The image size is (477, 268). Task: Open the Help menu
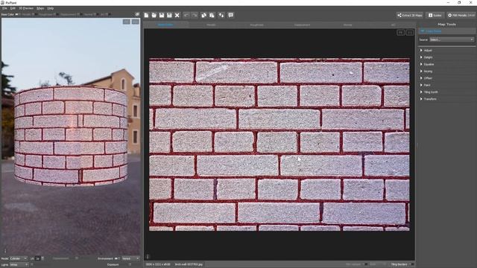51,8
